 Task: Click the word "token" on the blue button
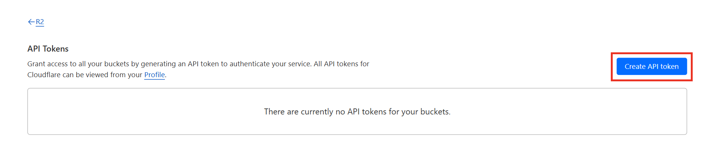670,67
